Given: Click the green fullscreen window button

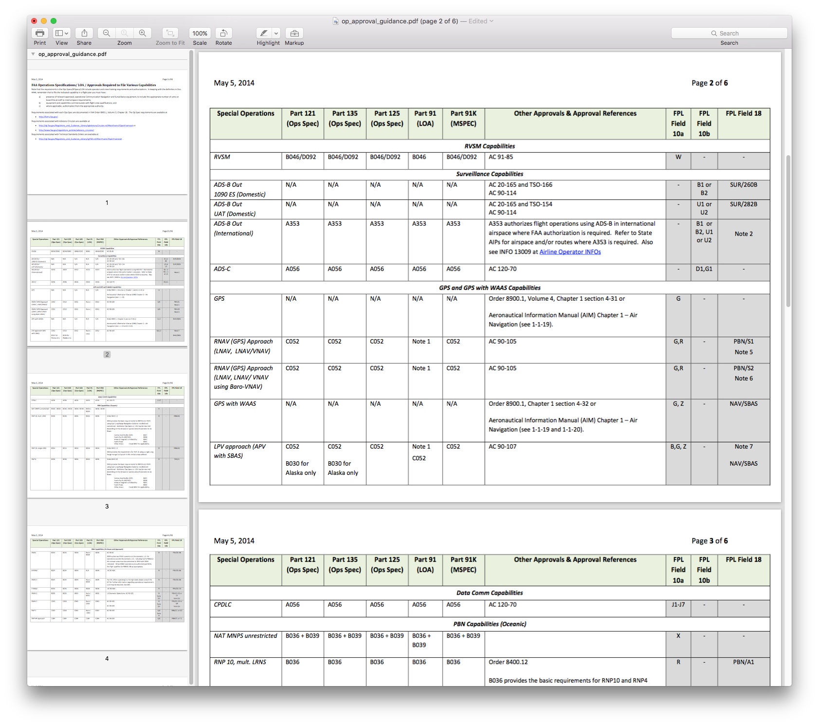Looking at the screenshot, I should pos(54,21).
